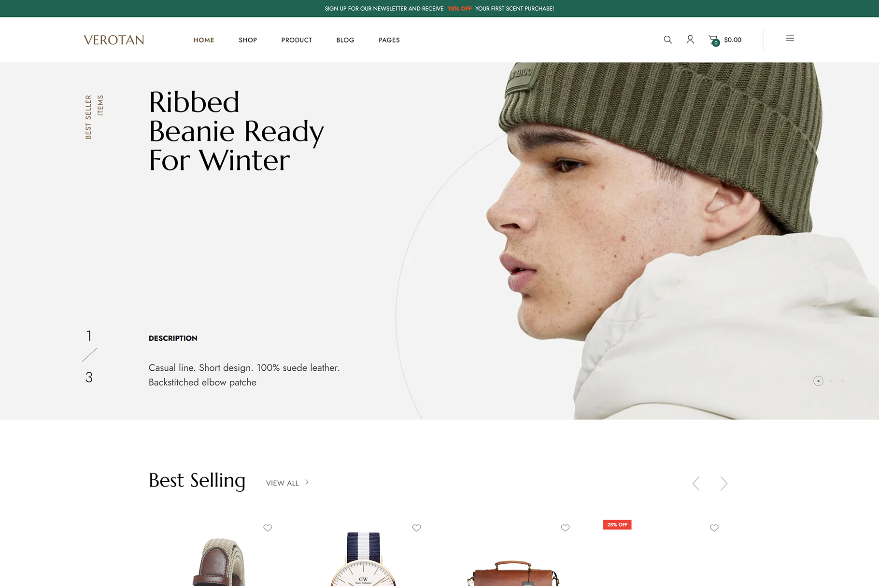Show next Best Selling products

(723, 483)
